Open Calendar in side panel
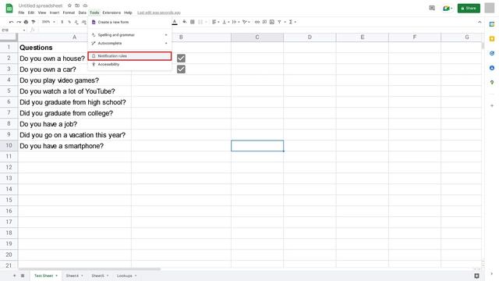This screenshot has height=281, width=499. pos(492,24)
